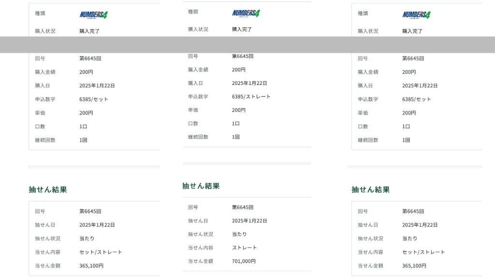Click the ストレート winning type in the middle panel
This screenshot has width=495, height=278.
244,248
